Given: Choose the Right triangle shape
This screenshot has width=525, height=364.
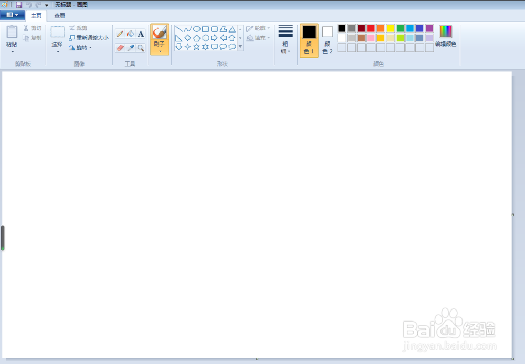Looking at the screenshot, I should pos(179,38).
